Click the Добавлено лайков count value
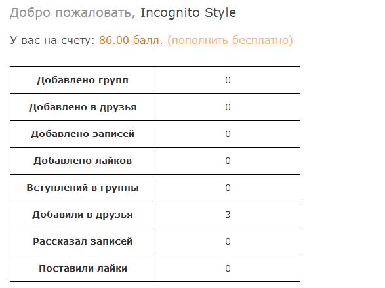Image resolution: width=385 pixels, height=288 pixels. point(228,161)
